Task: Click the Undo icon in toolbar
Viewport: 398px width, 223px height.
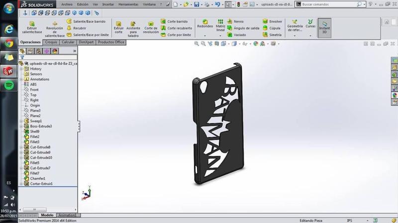Action: (x=217, y=4)
